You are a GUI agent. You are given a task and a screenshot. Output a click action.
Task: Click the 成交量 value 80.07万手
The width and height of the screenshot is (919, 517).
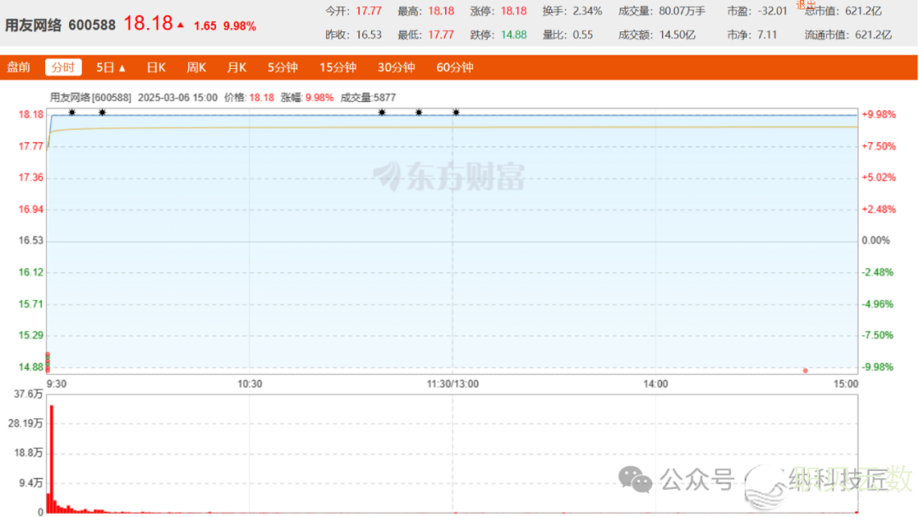682,11
